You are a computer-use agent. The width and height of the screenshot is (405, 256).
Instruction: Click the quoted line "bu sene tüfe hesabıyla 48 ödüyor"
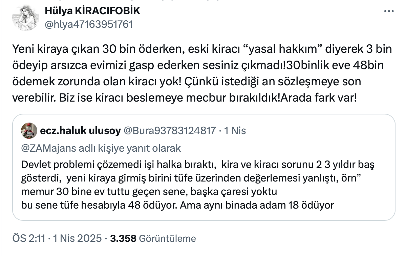tap(98, 205)
